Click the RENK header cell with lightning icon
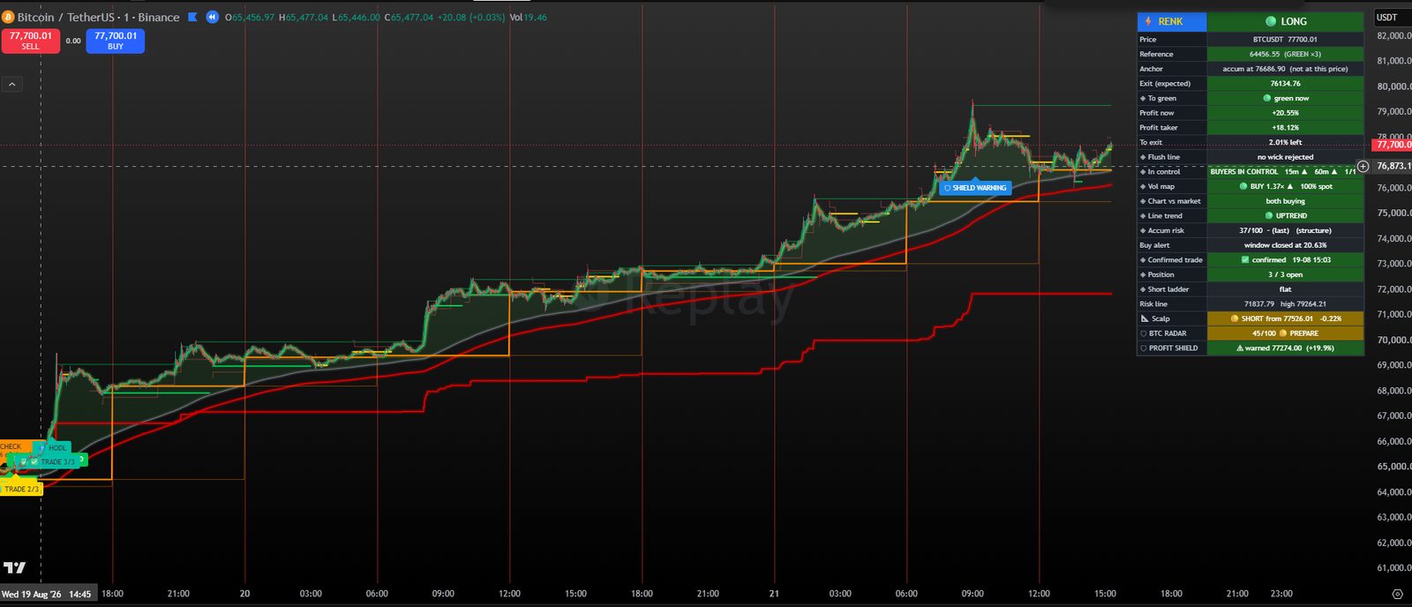Image resolution: width=1412 pixels, height=607 pixels. click(1171, 21)
